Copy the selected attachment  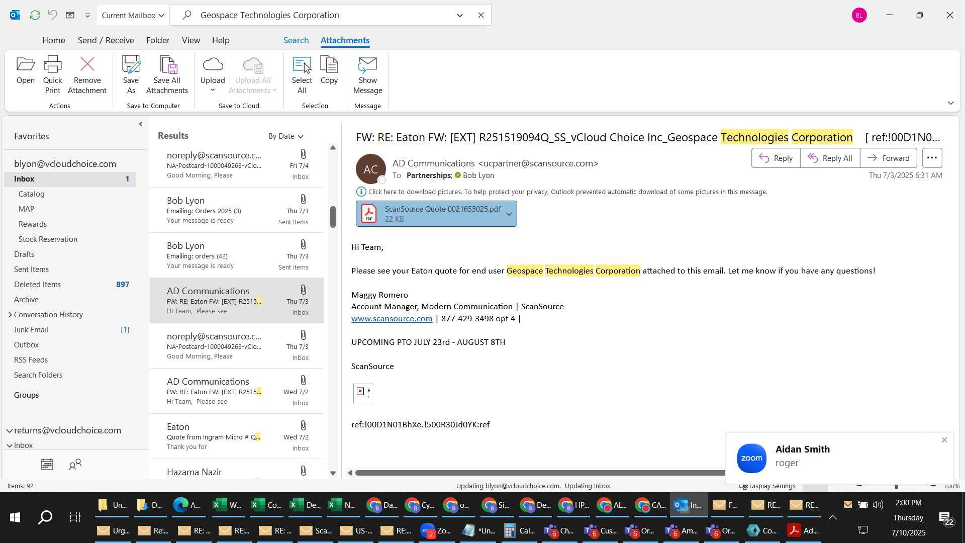329,70
